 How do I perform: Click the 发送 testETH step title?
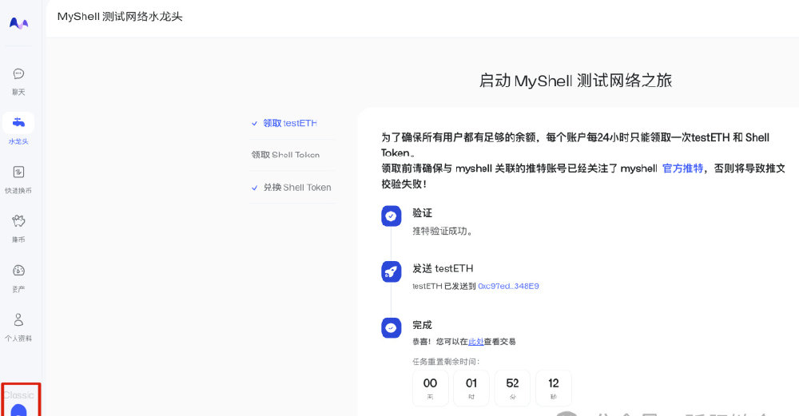click(443, 268)
